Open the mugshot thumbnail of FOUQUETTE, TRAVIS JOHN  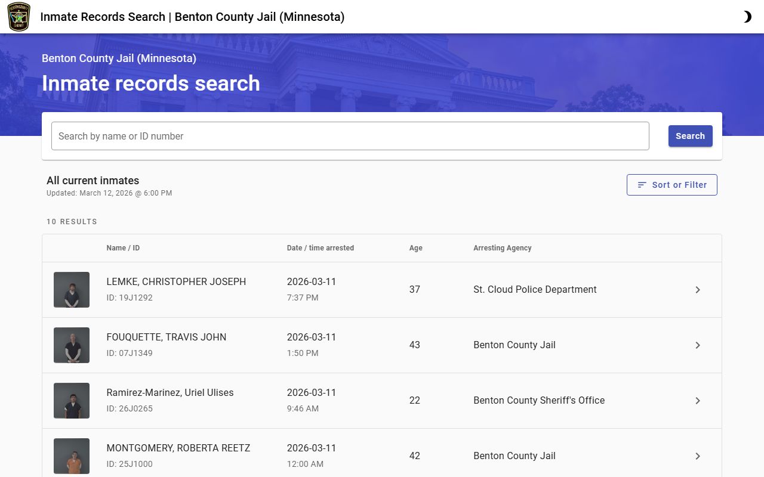72,345
